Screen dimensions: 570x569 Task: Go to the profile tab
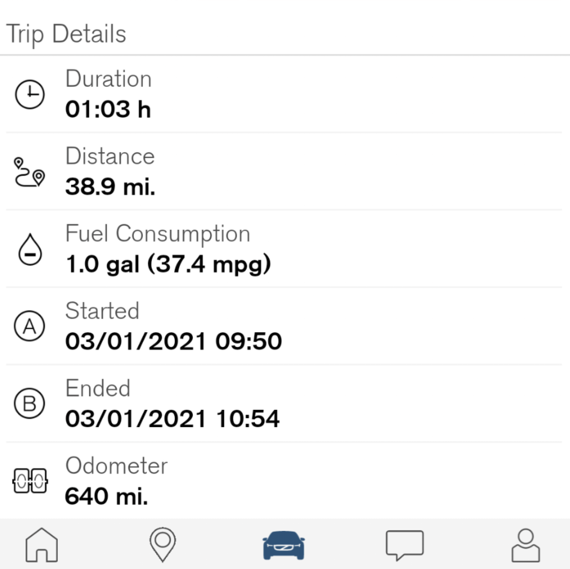click(525, 545)
